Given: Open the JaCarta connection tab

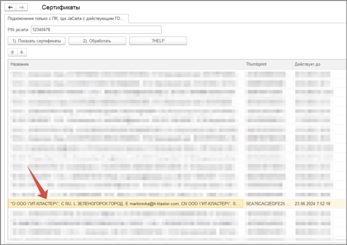Looking at the screenshot, I should [66, 19].
